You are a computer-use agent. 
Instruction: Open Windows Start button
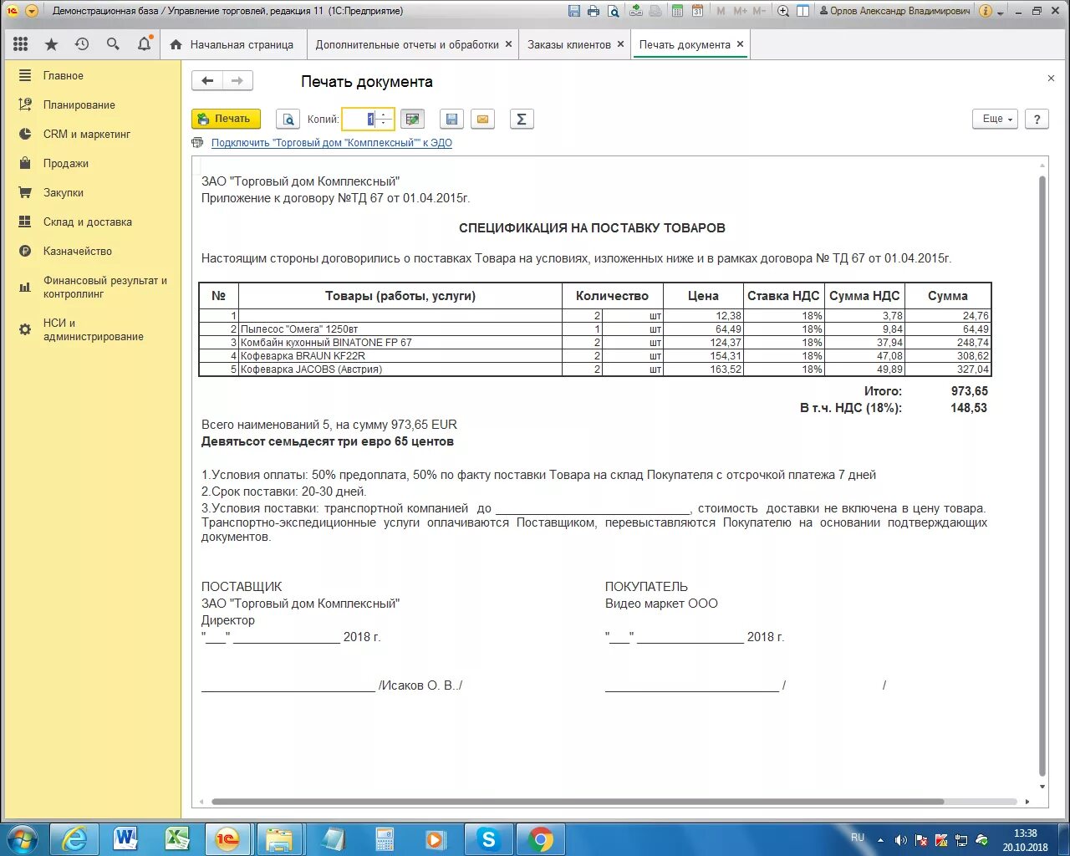[x=22, y=839]
